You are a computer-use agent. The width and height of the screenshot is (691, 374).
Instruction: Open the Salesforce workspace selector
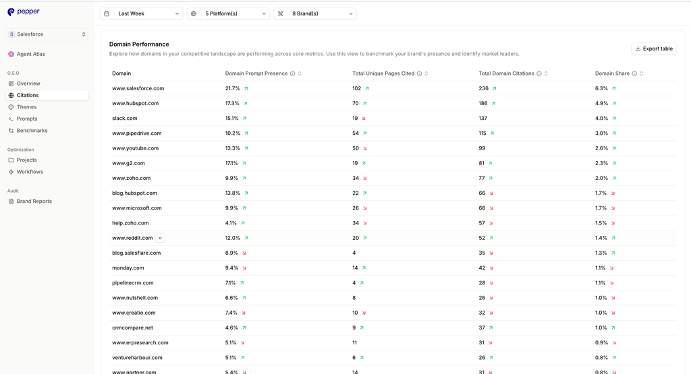47,34
